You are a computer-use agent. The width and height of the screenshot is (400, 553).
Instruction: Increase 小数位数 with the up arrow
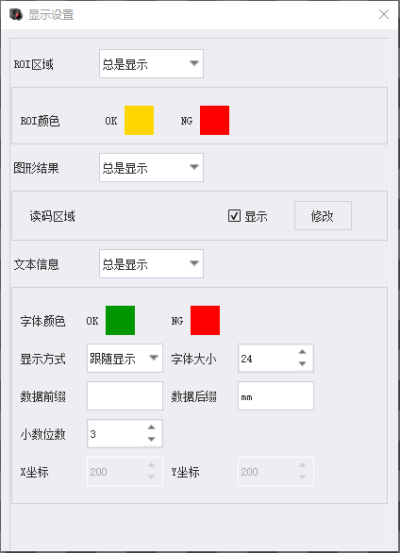(x=152, y=427)
